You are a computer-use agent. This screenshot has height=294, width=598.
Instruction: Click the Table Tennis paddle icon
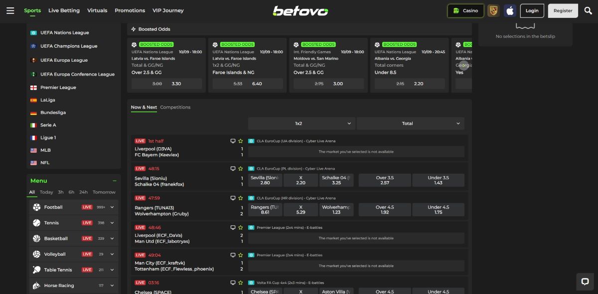click(x=36, y=270)
